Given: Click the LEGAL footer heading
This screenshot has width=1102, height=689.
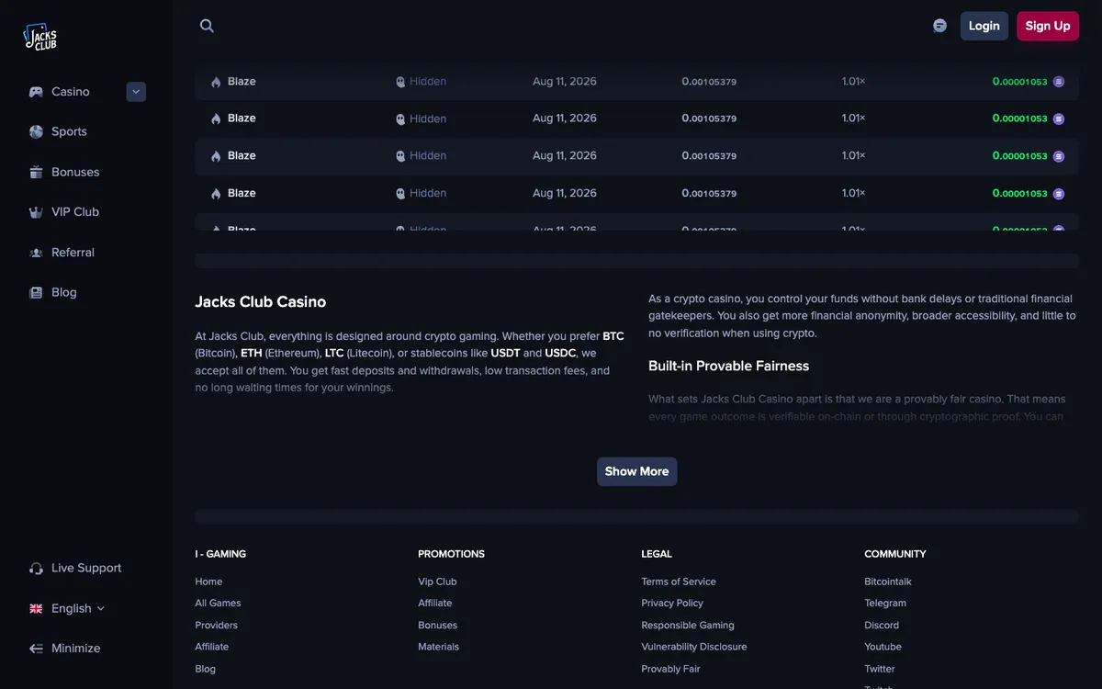Looking at the screenshot, I should pyautogui.click(x=657, y=554).
